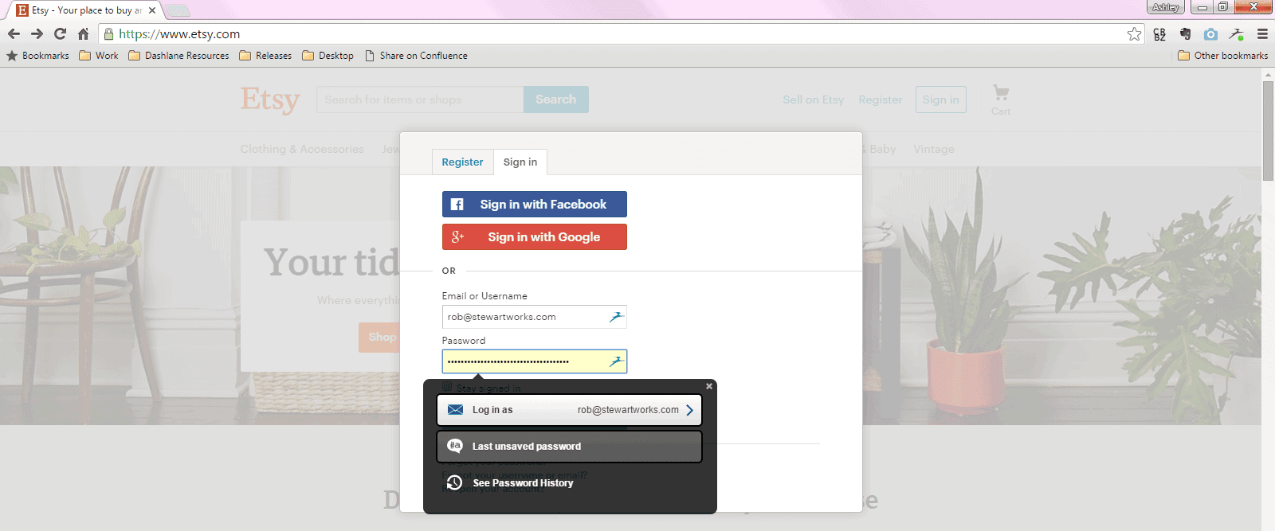Click the Dashlane icon in the password field
The height and width of the screenshot is (531, 1275).
(616, 361)
